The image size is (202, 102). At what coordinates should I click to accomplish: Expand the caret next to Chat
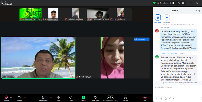[x=63, y=97]
